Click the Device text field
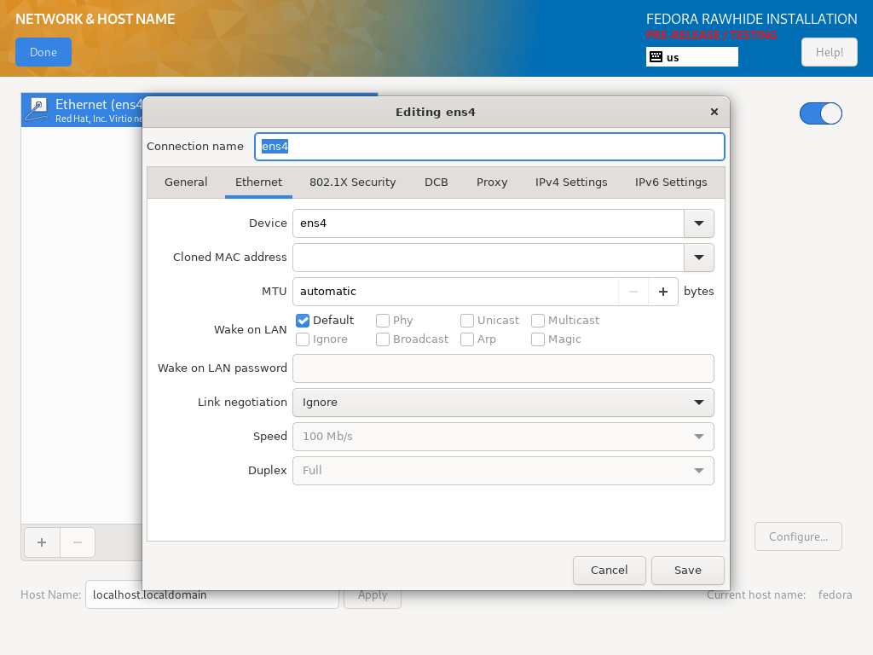Image resolution: width=873 pixels, height=655 pixels. pyautogui.click(x=489, y=223)
